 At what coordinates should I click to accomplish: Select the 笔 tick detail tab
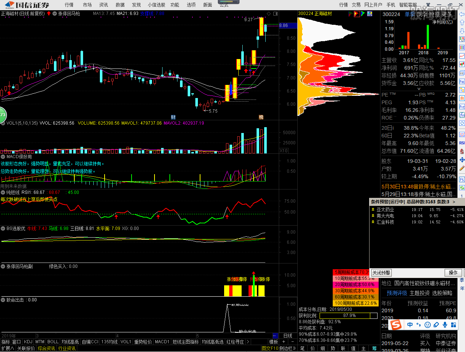pyautogui.click(x=302, y=348)
